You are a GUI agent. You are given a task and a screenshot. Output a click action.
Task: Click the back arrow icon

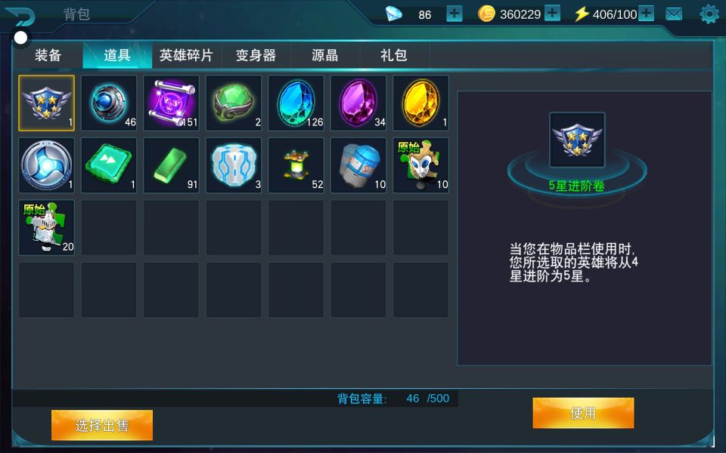click(21, 17)
